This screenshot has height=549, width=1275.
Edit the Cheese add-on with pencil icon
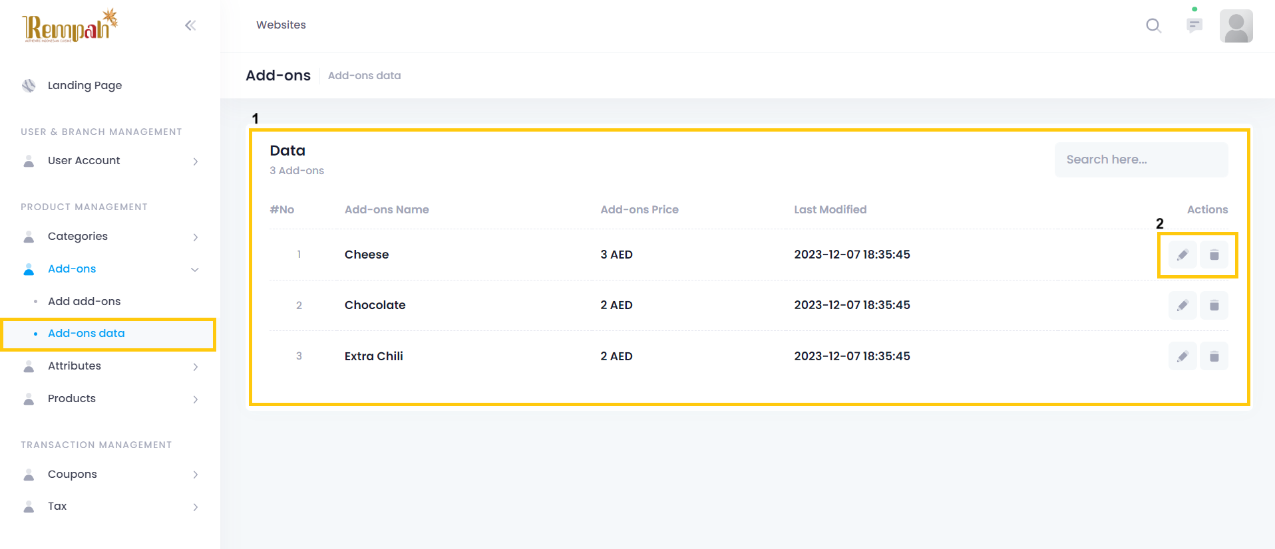pos(1183,255)
